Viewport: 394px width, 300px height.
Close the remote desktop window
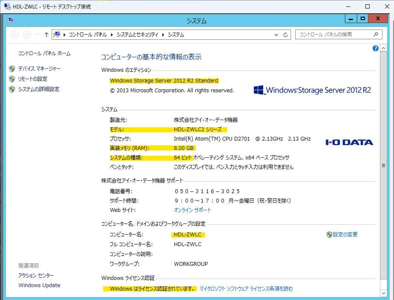[387, 6]
